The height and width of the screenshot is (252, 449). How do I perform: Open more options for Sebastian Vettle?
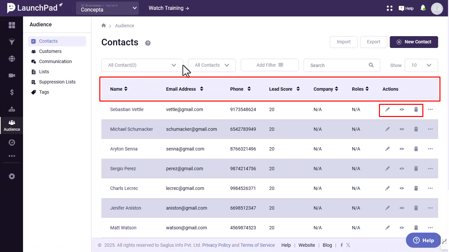tap(430, 109)
